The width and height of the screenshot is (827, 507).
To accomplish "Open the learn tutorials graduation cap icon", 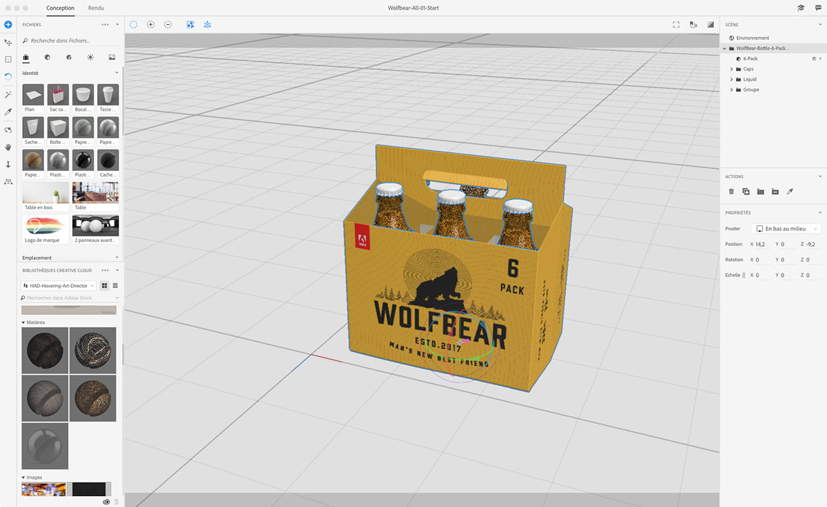I will coord(801,8).
